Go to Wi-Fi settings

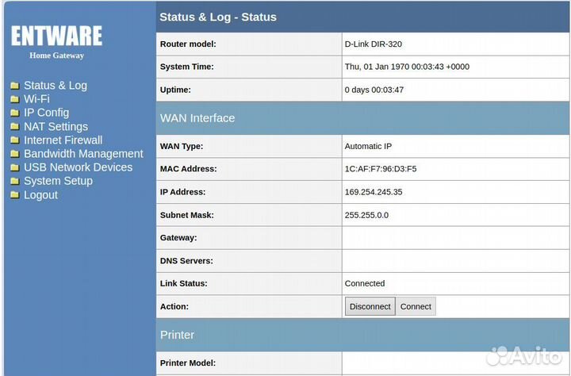(x=36, y=99)
